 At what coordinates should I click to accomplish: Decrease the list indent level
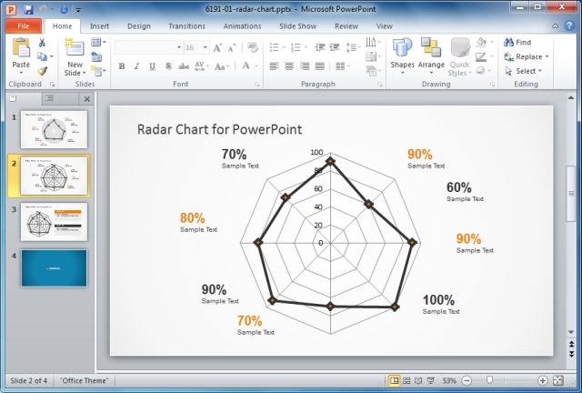[319, 47]
